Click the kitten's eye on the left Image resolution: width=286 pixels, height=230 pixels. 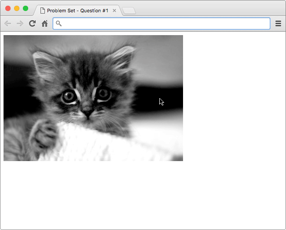click(x=69, y=97)
